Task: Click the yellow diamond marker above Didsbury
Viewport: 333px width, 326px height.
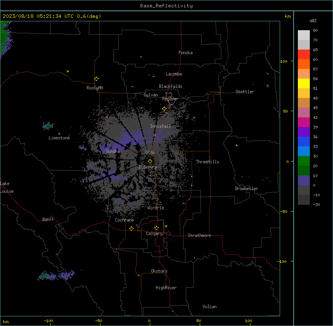Action: point(150,161)
